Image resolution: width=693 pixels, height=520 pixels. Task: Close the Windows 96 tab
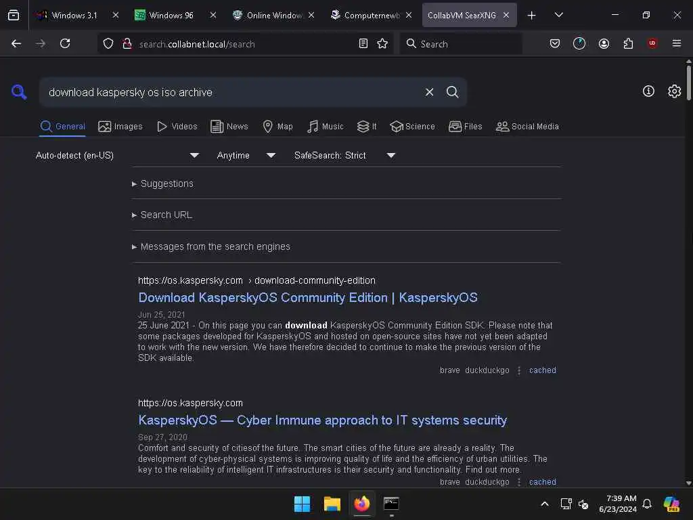pos(213,15)
